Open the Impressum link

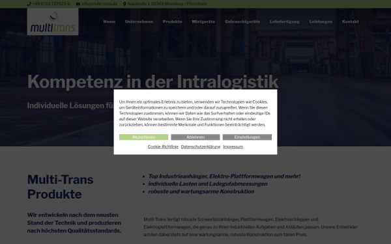pos(233,146)
